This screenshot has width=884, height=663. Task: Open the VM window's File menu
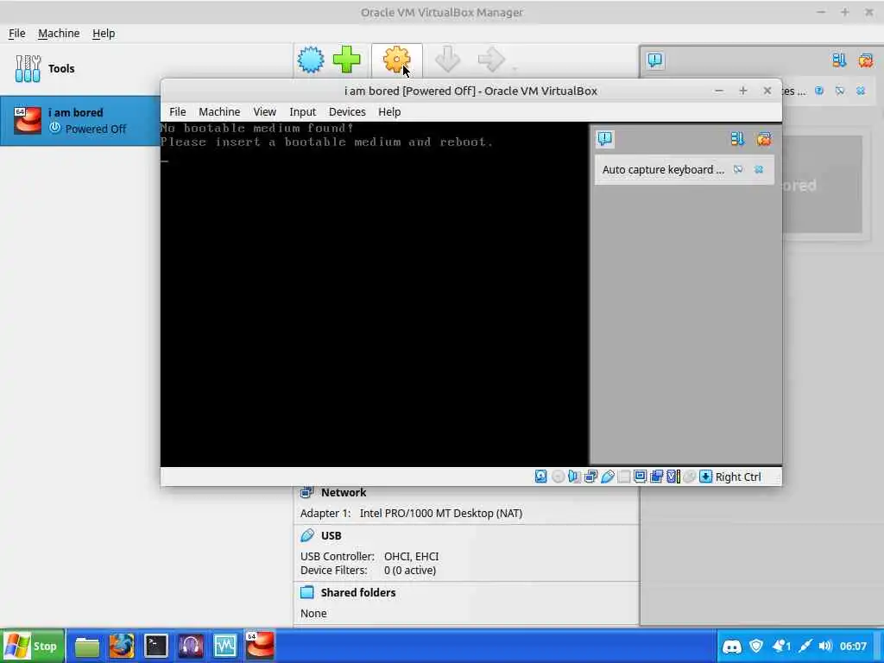[x=178, y=111]
